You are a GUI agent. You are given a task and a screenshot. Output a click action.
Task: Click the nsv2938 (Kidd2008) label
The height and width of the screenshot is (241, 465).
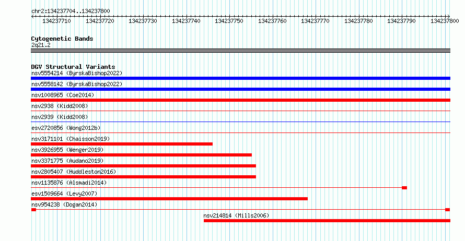coord(60,106)
